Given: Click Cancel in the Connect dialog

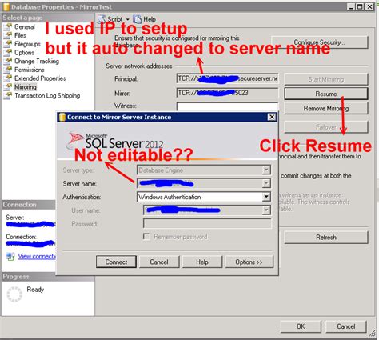Looking at the screenshot, I should [x=159, y=262].
